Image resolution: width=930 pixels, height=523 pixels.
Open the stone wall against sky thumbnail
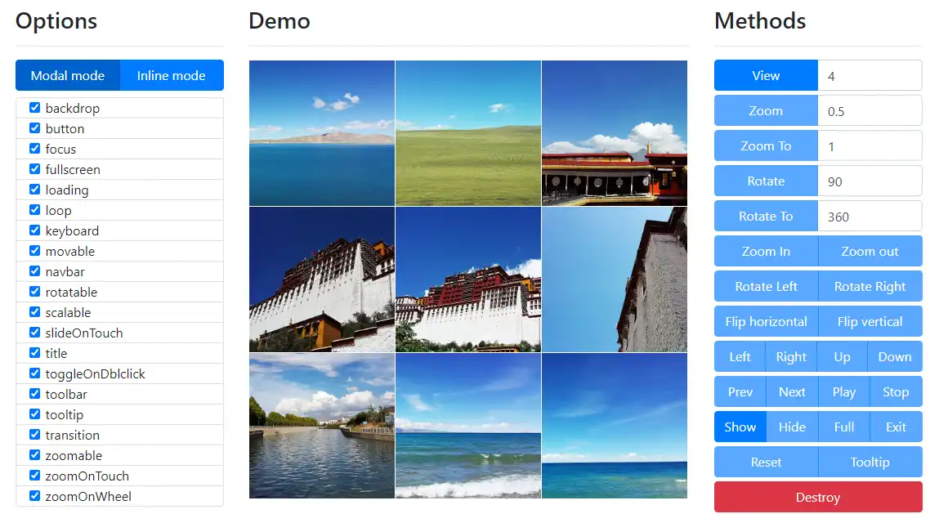(x=615, y=279)
